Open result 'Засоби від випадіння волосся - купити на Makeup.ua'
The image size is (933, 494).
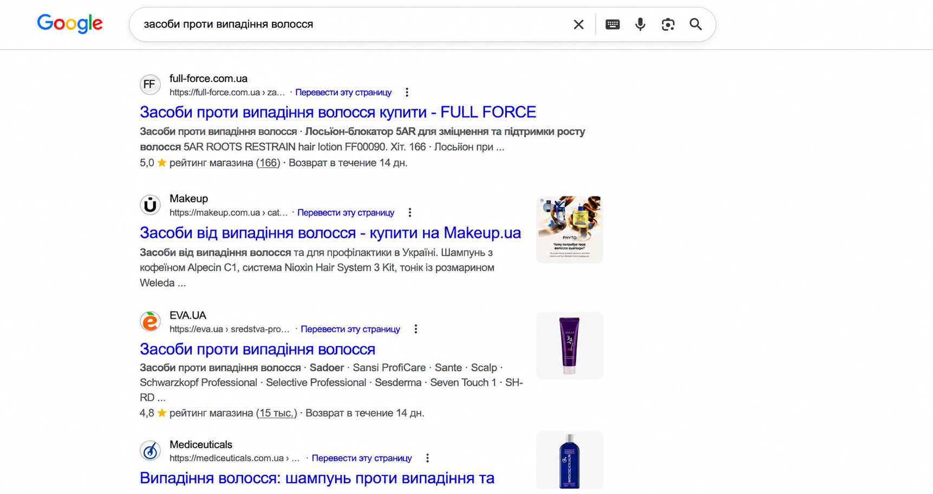point(330,233)
